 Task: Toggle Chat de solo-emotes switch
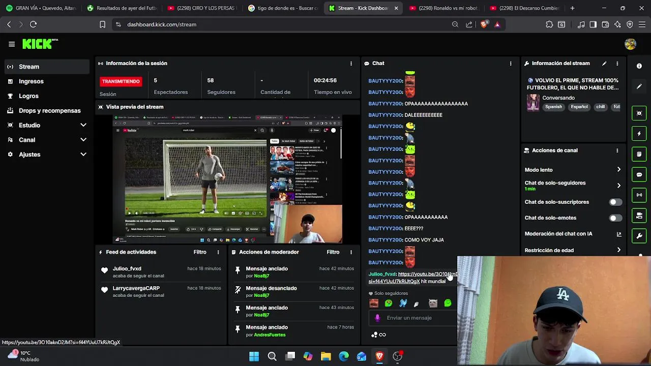coord(615,218)
